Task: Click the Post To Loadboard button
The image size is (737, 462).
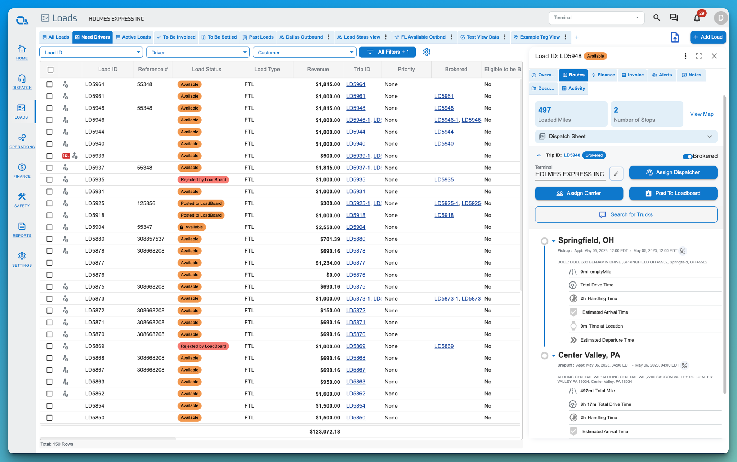Action: pos(673,194)
